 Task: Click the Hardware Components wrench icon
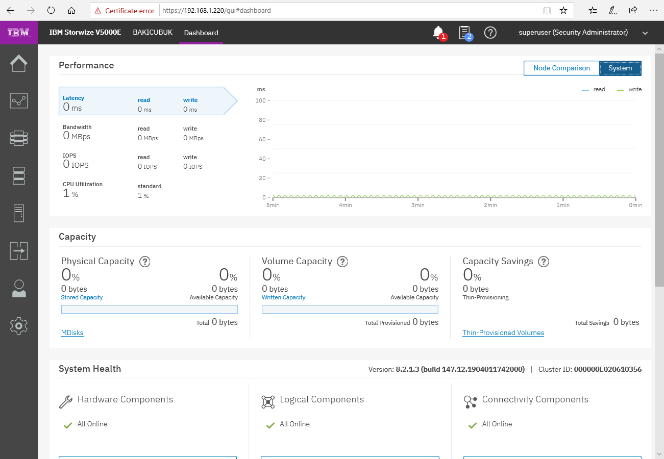66,401
